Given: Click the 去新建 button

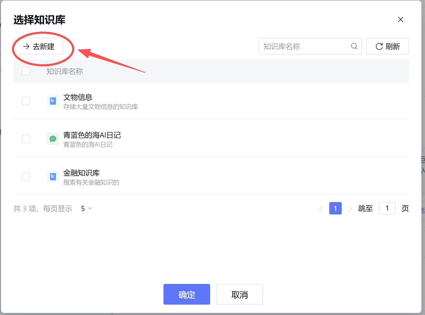Looking at the screenshot, I should point(39,47).
